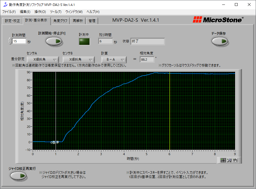Image resolution: width=256 pixels, height=189 pixels.
Task: Open the 管理 tab
Action: (x=92, y=21)
